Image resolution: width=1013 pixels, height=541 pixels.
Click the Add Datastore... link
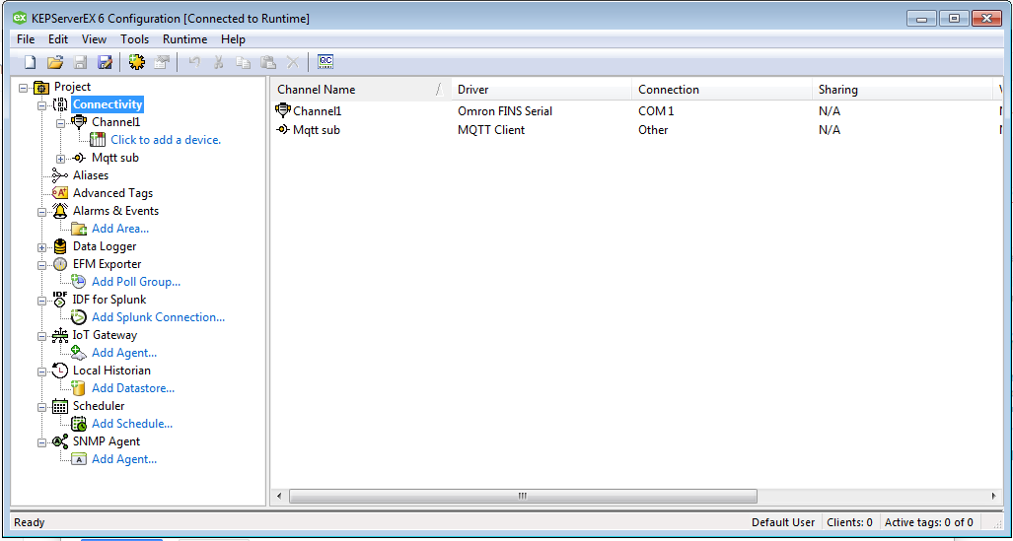[x=133, y=388]
